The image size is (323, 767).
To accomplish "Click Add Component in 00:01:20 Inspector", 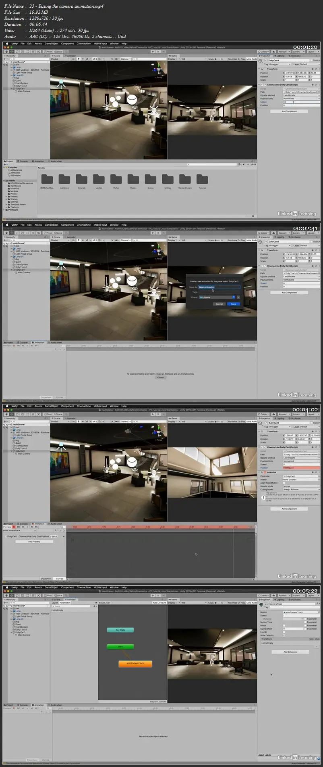I will pos(289,111).
